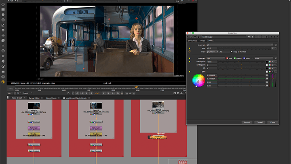Play the viewer forward

pos(103,93)
